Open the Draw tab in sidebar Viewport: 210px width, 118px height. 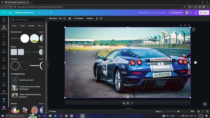[4, 59]
